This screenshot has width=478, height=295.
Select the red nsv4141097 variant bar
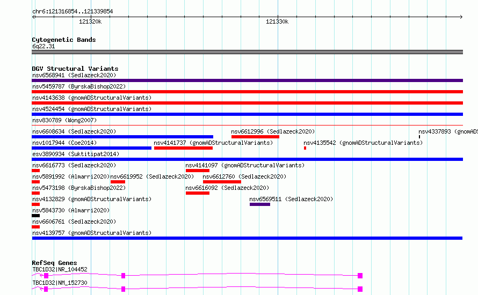198,171
